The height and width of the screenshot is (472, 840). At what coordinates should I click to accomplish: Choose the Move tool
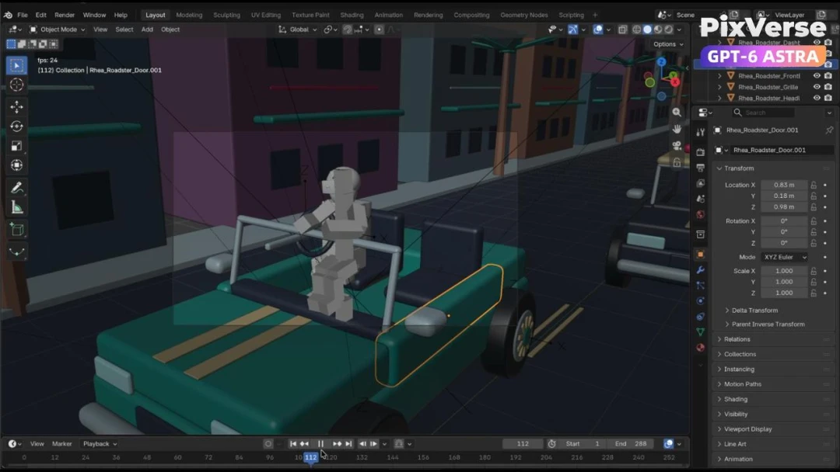16,107
